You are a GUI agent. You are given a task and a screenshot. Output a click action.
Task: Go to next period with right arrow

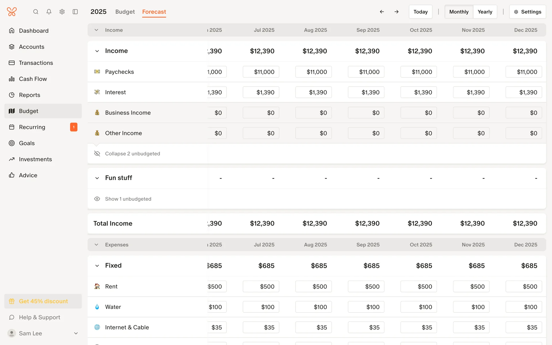[396, 12]
